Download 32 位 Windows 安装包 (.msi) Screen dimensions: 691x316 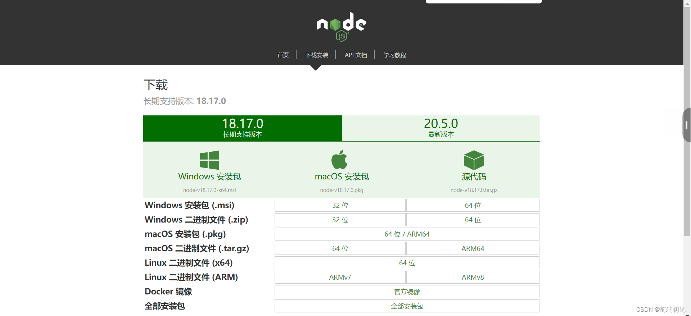coord(340,205)
